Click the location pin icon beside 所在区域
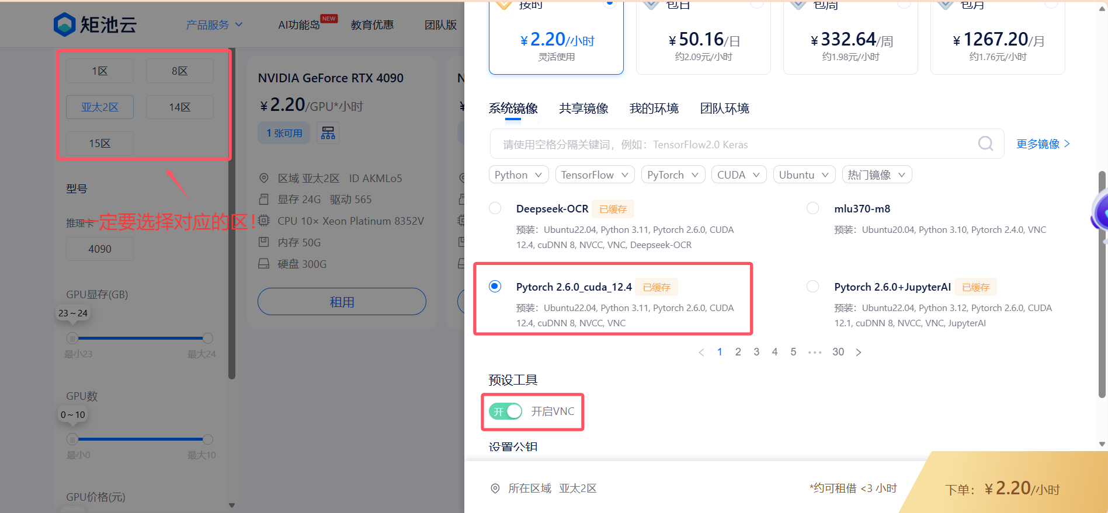This screenshot has height=513, width=1108. pos(495,488)
